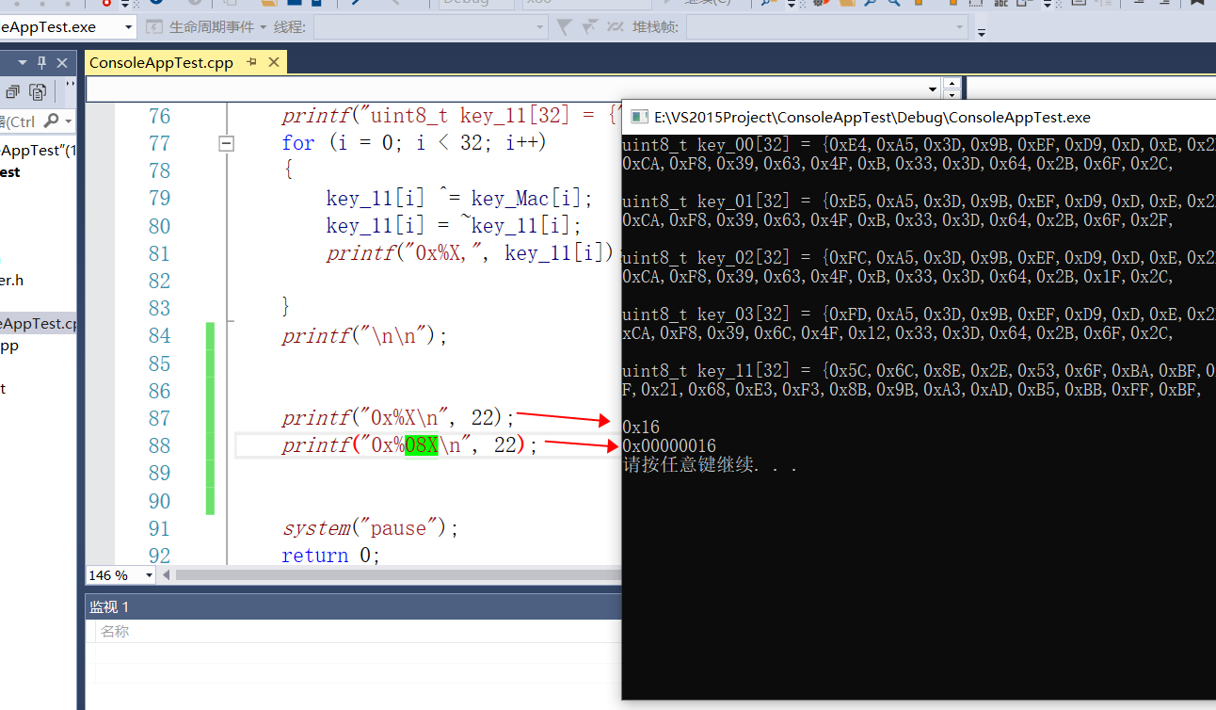1216x710 pixels.
Task: Click the console line starting 'uint8_t key_11[32]'
Action: point(919,371)
